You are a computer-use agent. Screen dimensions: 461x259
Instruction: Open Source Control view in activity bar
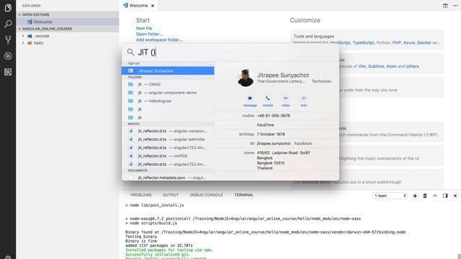8,40
